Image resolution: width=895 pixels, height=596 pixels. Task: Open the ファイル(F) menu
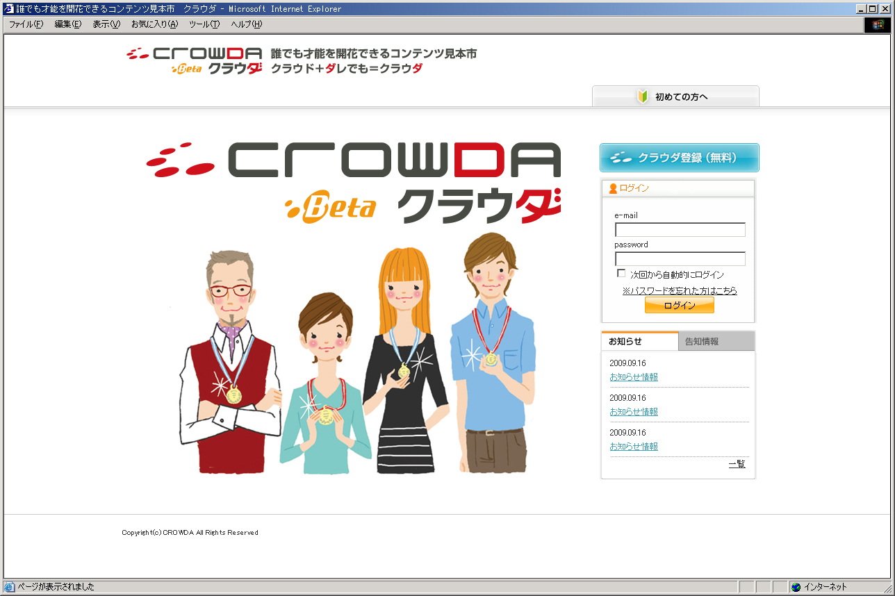coord(26,24)
